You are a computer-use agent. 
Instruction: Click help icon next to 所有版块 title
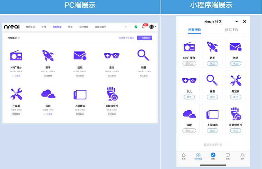(19, 38)
